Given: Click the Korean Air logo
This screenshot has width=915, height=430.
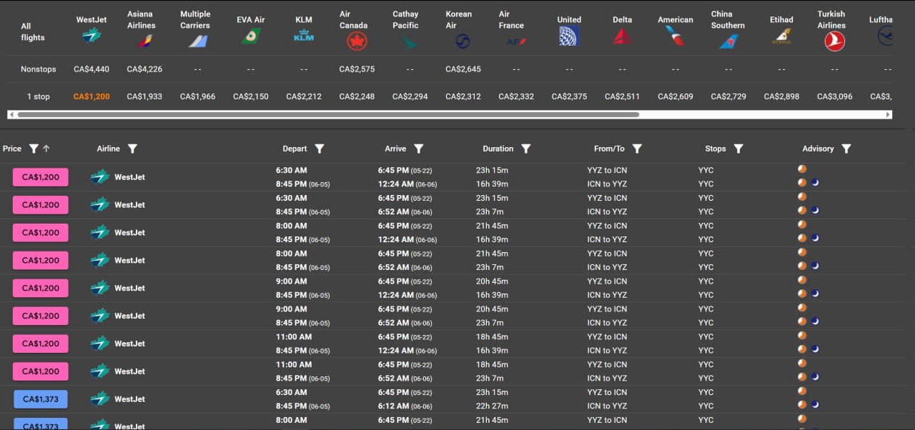Looking at the screenshot, I should [463, 41].
